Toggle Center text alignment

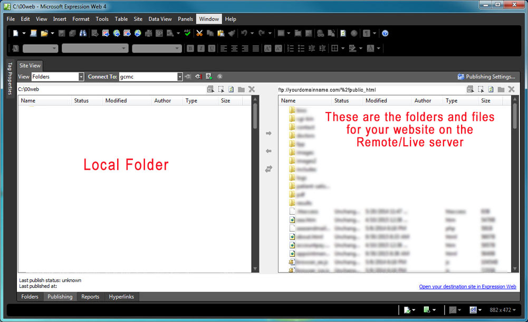(x=234, y=48)
